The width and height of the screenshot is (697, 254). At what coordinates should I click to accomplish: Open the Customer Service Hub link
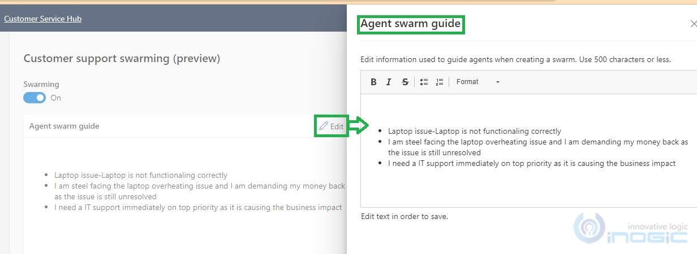(42, 19)
